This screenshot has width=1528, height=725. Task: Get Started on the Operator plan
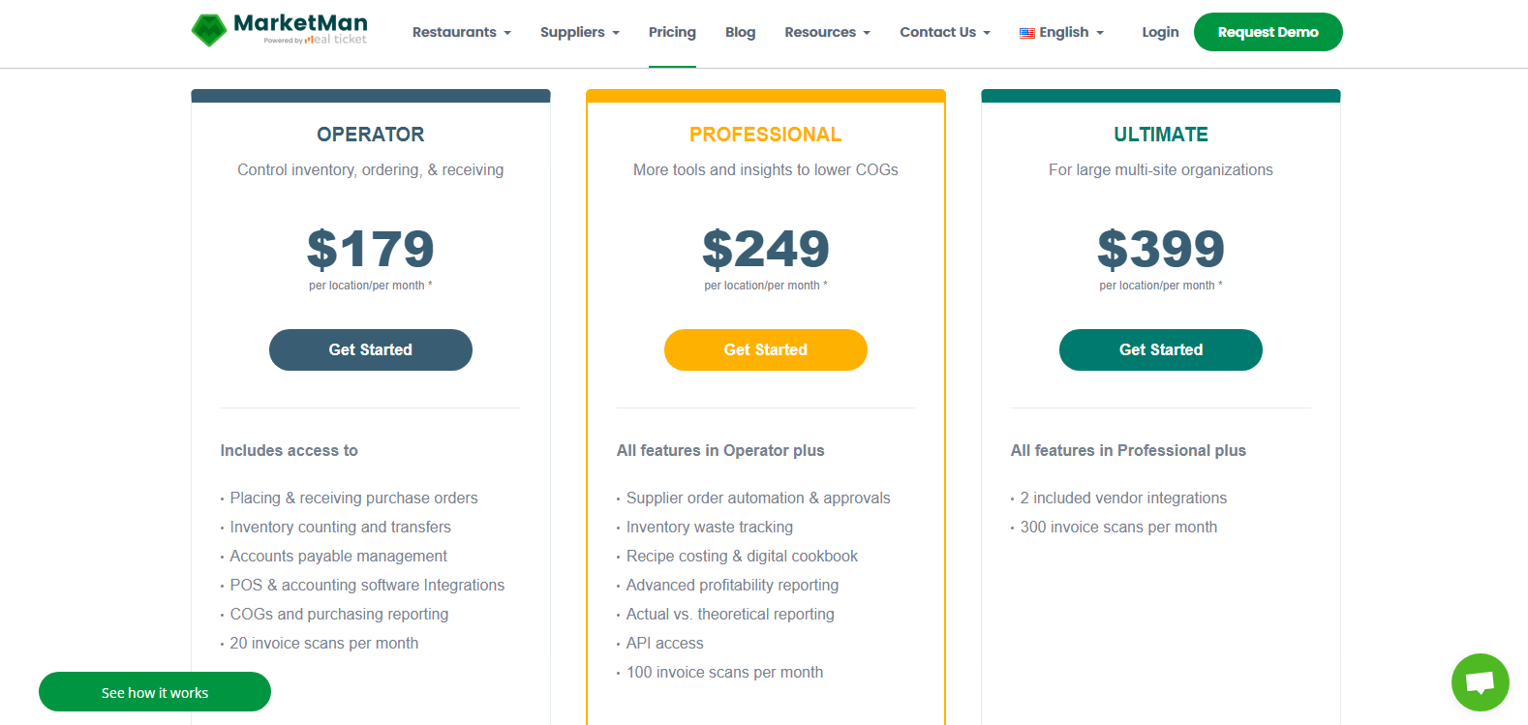(x=370, y=349)
